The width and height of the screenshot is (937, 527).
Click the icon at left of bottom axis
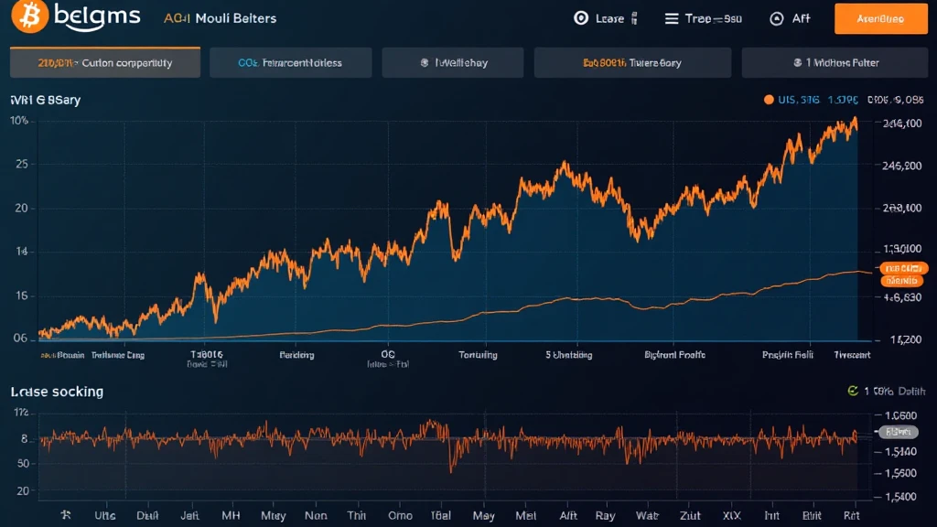[65, 516]
